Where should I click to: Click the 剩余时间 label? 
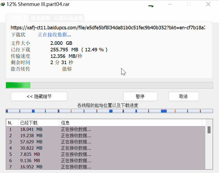20,62
